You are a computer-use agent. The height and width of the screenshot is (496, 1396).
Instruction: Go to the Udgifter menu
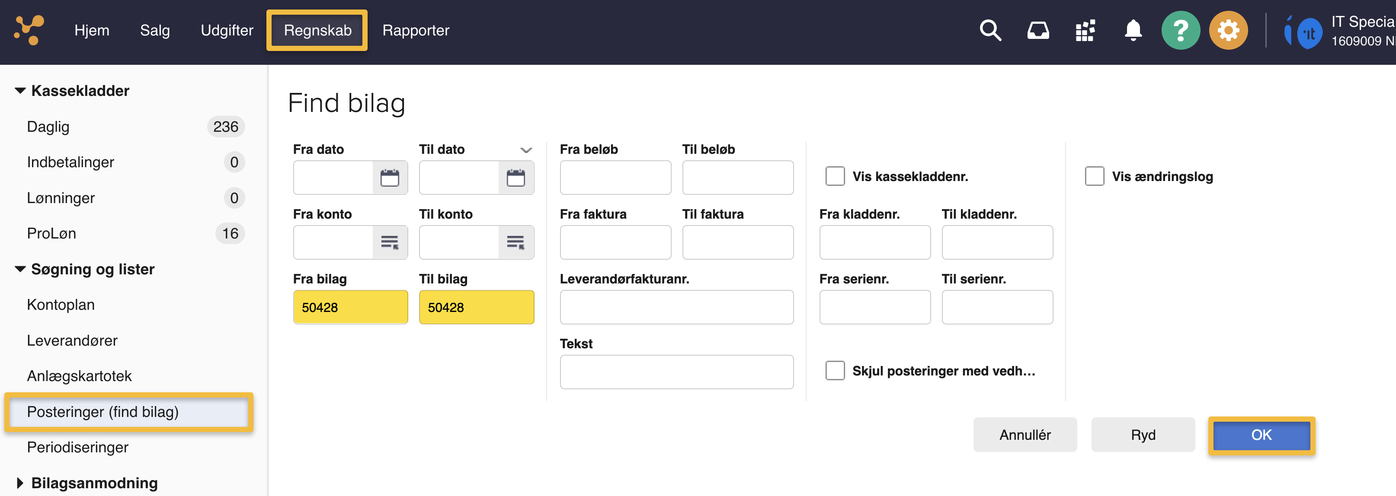(x=227, y=30)
